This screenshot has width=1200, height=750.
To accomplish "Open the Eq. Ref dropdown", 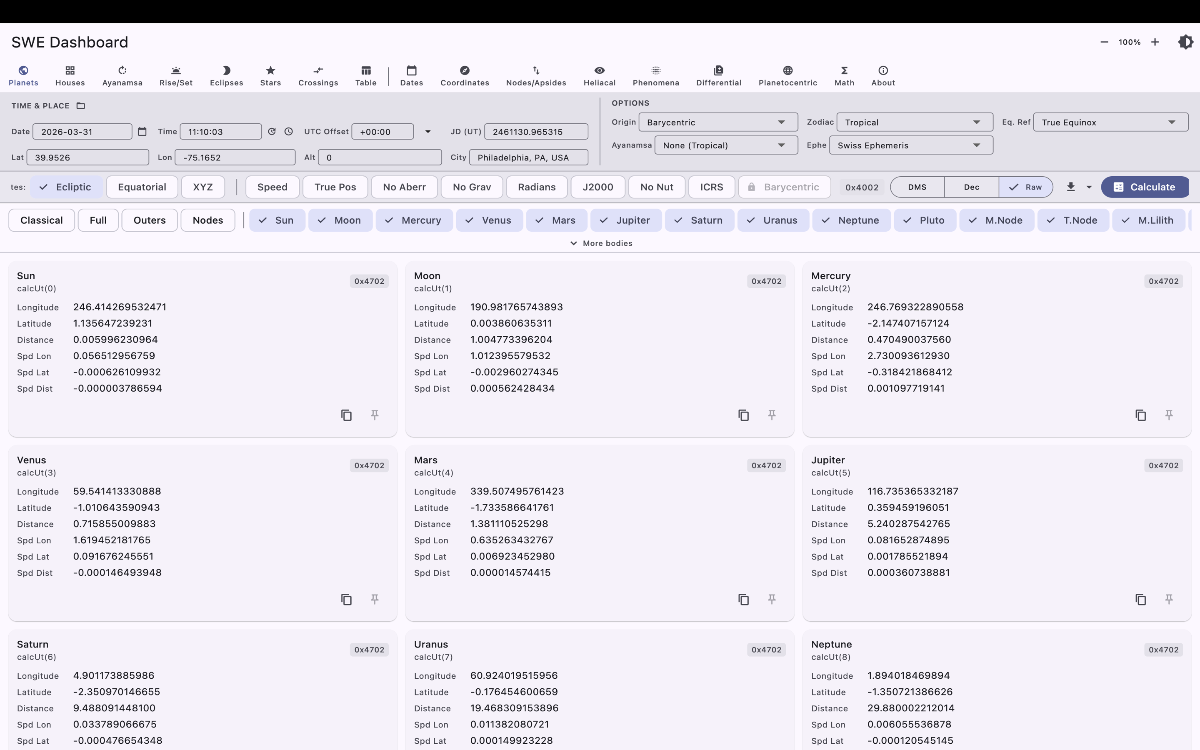I will (x=1111, y=122).
